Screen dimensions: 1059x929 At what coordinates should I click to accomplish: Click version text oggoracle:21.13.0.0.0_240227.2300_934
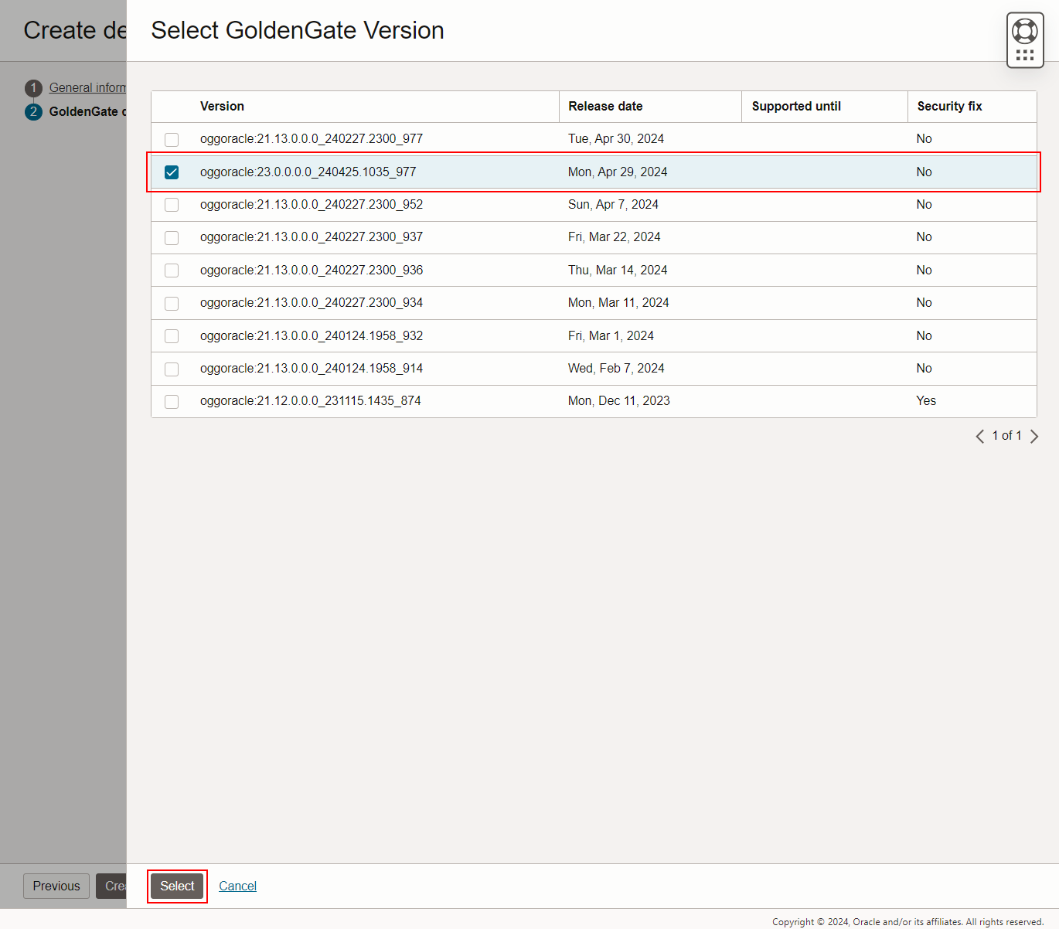coord(312,303)
